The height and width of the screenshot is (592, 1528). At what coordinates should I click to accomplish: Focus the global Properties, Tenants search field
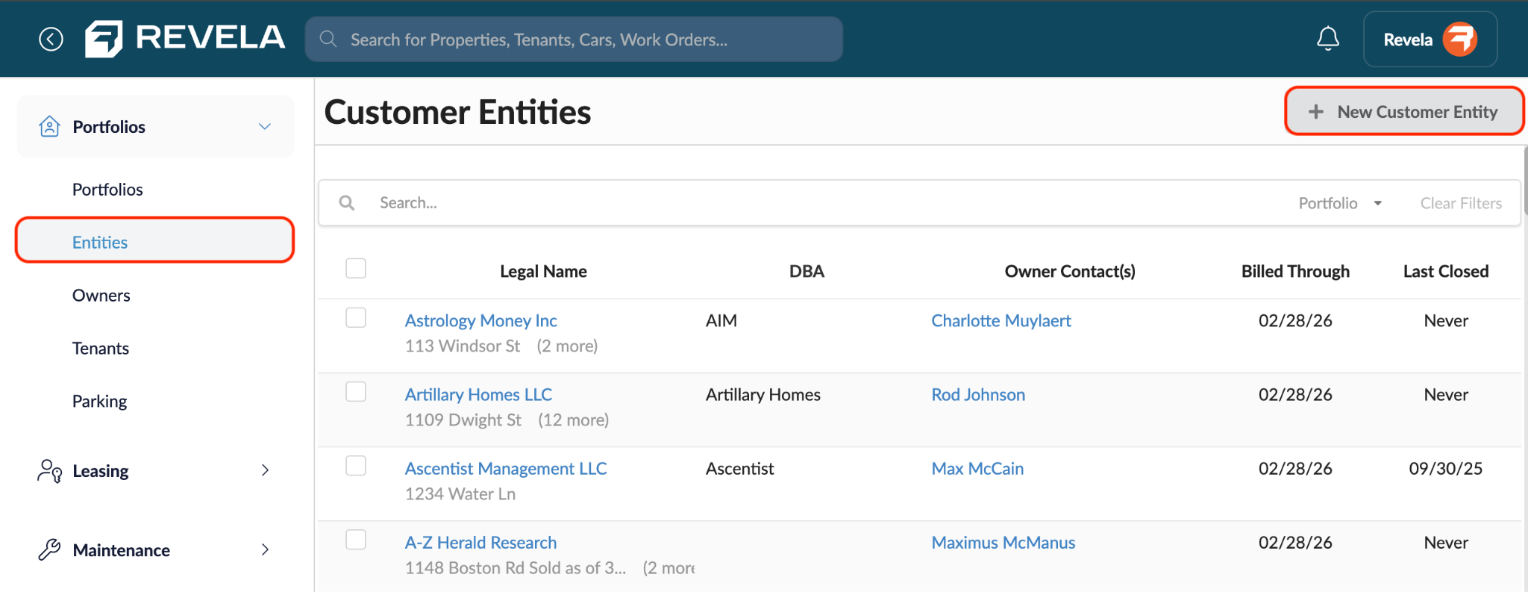[x=574, y=39]
